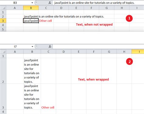Viewport: 144px width, 114px height.
Task: Select column D header in bottom sheet
Action: tap(63, 52)
